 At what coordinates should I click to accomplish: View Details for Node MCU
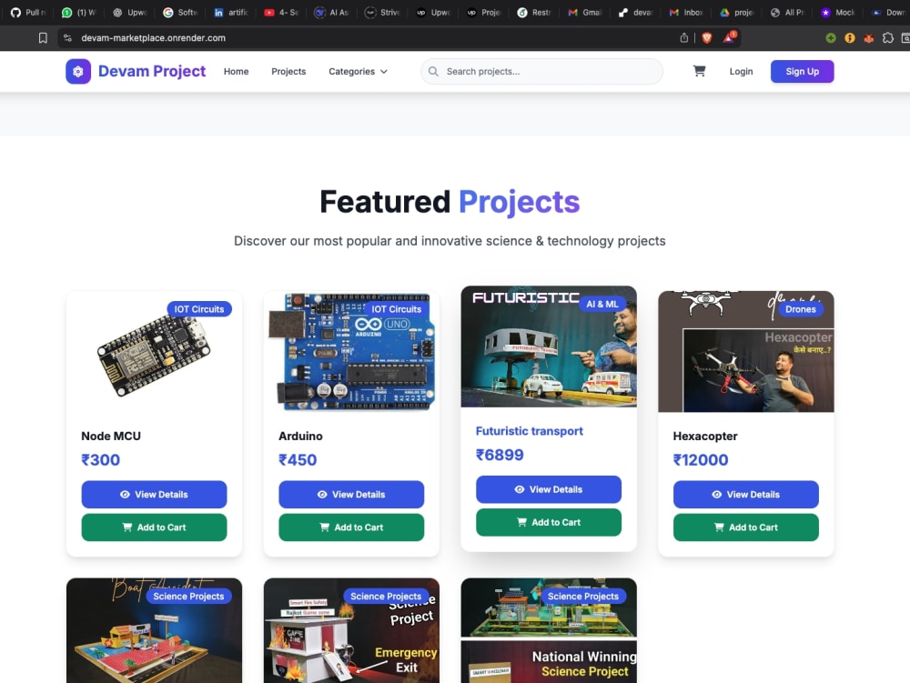(x=154, y=495)
